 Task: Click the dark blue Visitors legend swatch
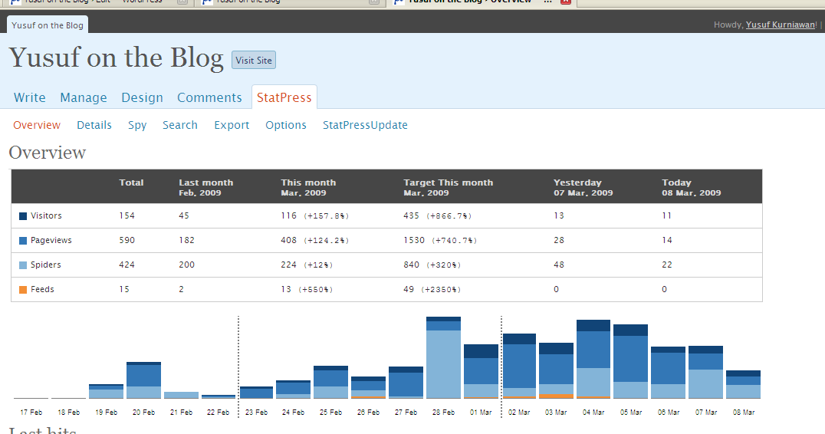click(x=23, y=216)
